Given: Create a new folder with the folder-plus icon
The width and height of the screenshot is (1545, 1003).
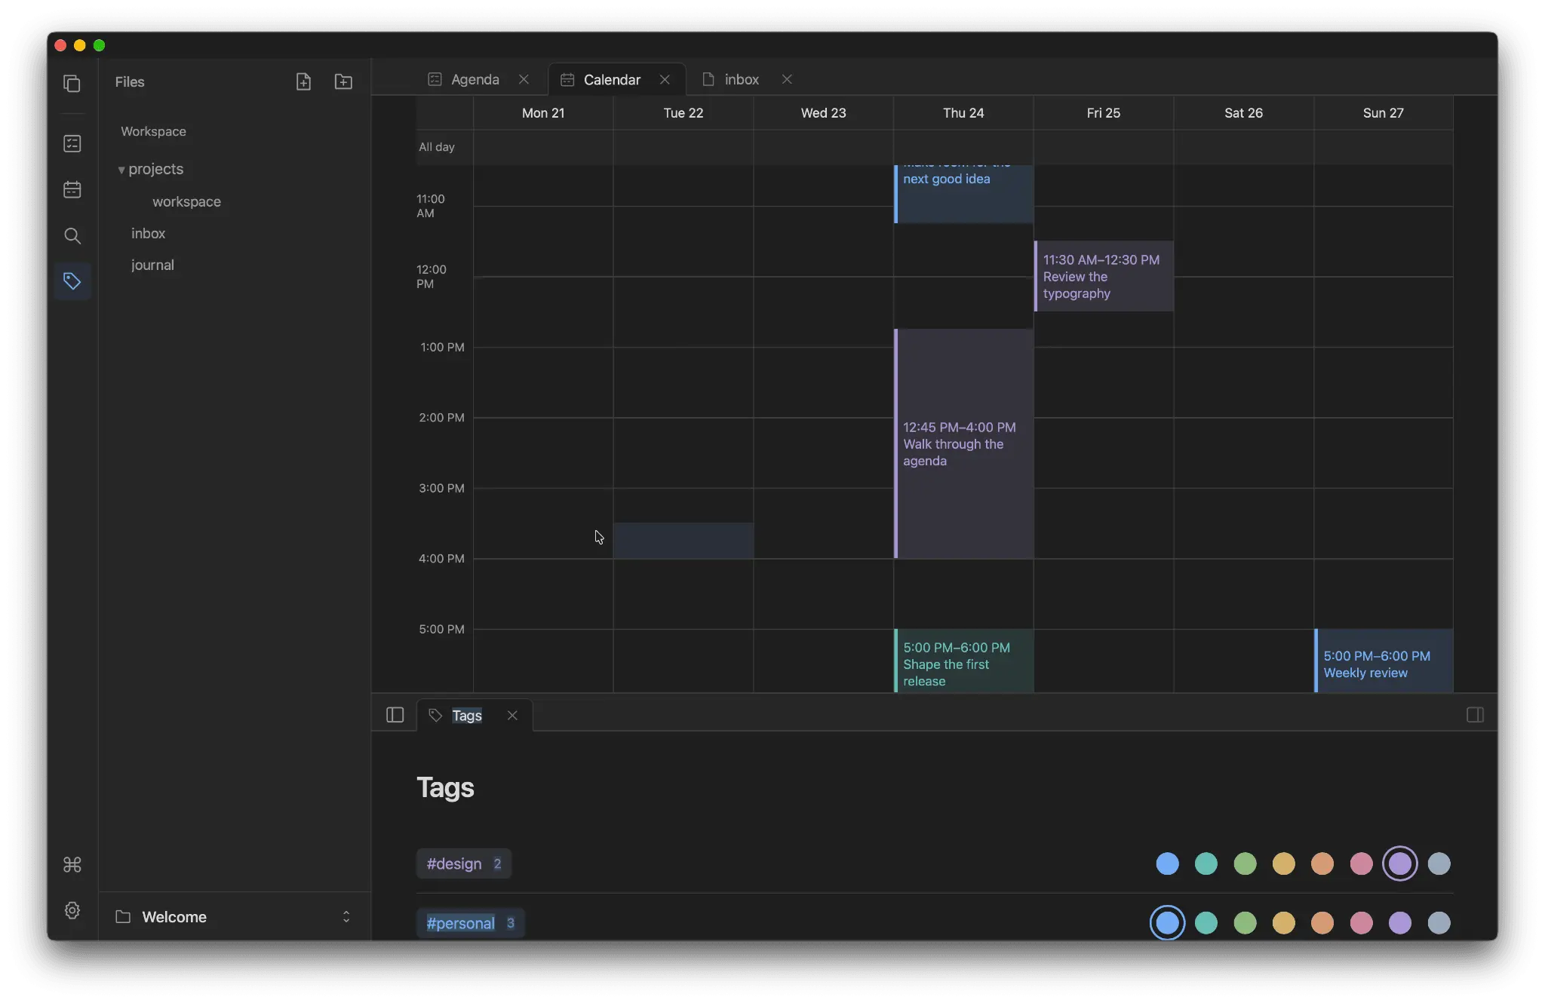Looking at the screenshot, I should click(343, 81).
